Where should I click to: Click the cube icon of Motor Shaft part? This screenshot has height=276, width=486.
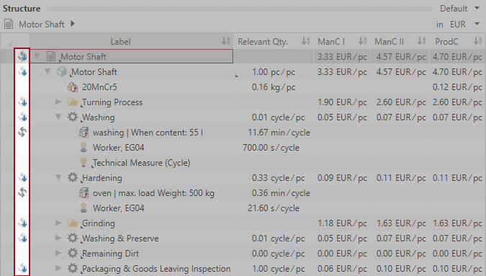click(x=62, y=72)
